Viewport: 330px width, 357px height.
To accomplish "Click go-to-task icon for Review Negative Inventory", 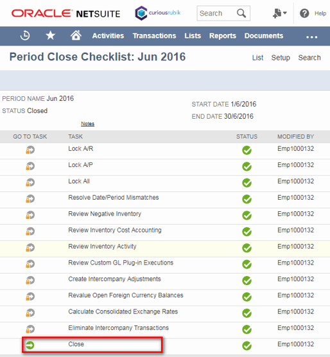I will pyautogui.click(x=30, y=215).
